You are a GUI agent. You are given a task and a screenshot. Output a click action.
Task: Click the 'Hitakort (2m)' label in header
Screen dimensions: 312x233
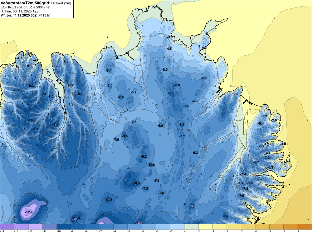pos(61,3)
